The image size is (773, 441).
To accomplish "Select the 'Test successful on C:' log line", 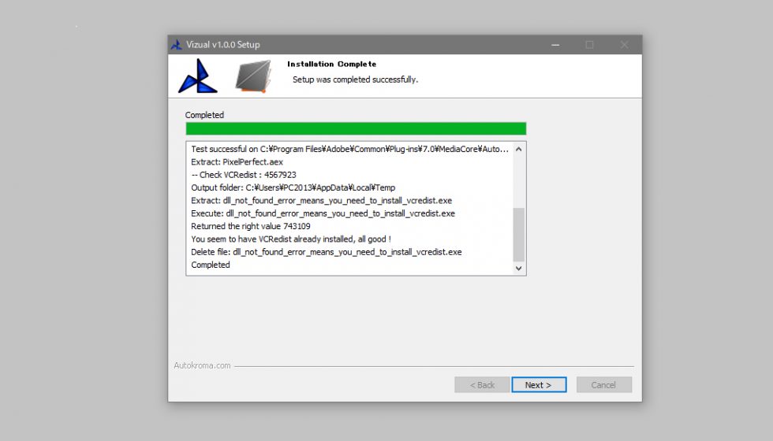I will click(x=349, y=149).
